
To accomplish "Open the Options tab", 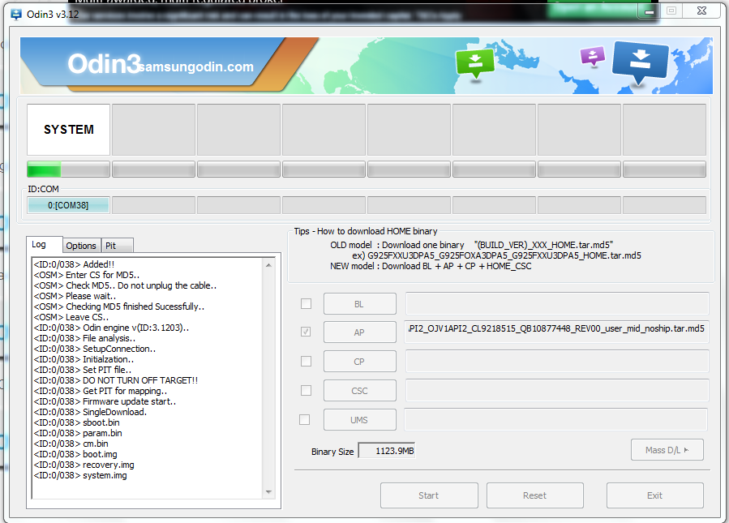I will (x=81, y=246).
